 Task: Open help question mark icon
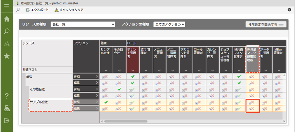tap(6, 96)
